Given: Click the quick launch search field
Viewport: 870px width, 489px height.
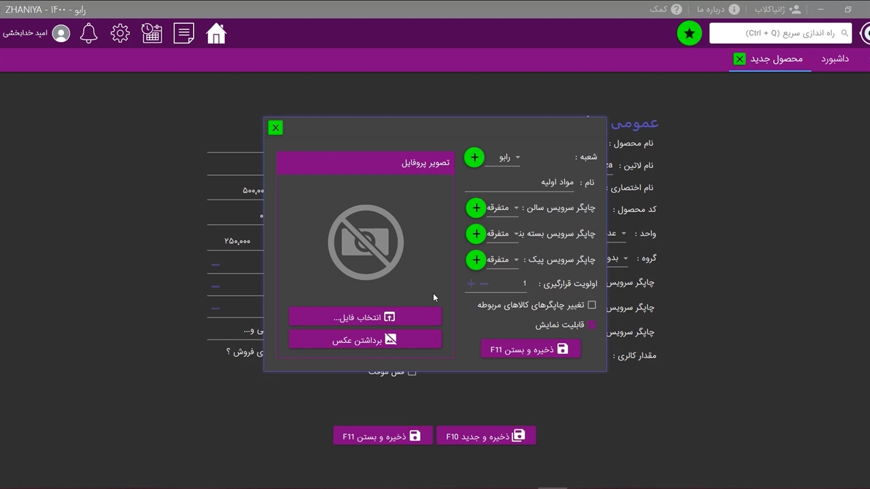Looking at the screenshot, I should click(x=775, y=33).
